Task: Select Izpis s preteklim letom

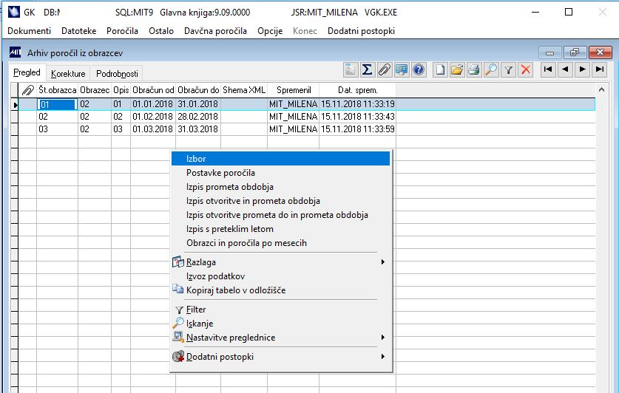Action: 281,229
